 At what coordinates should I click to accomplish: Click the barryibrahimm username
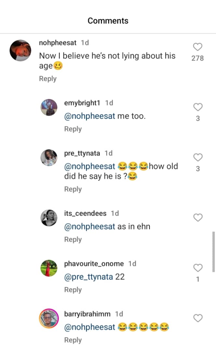87,314
